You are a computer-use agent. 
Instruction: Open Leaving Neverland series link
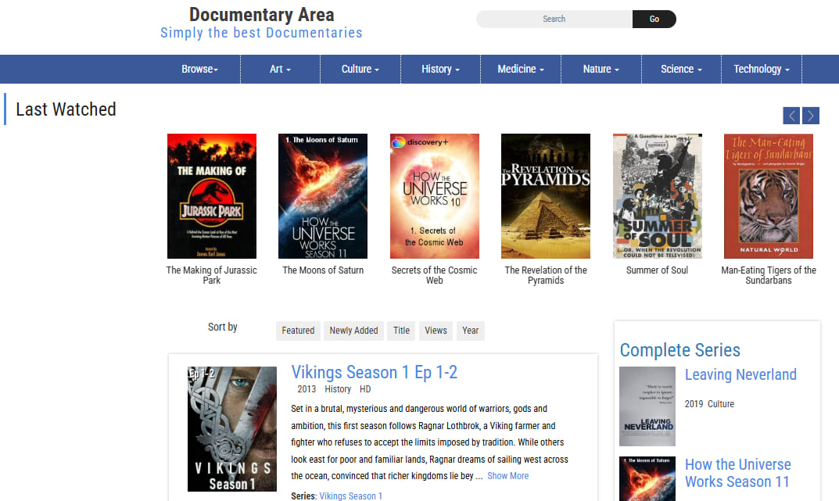740,374
